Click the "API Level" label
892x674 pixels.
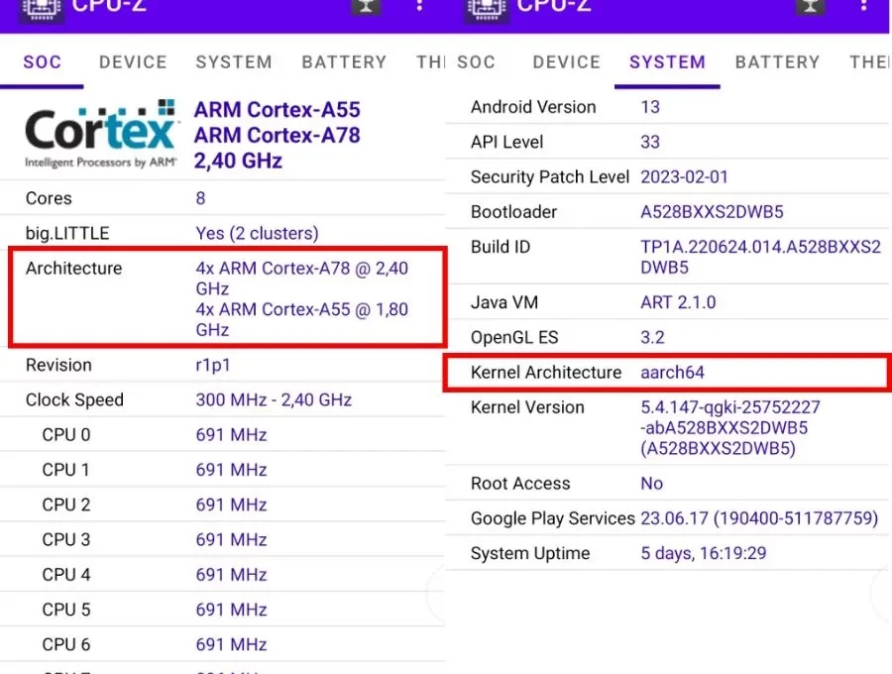[506, 142]
